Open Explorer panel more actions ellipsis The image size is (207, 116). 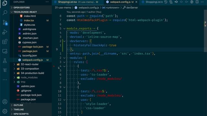click(x=47, y=2)
